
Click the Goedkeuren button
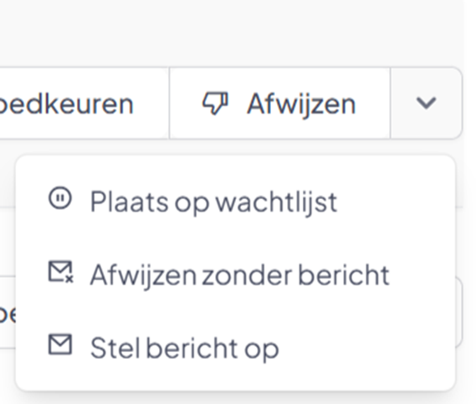tap(84, 103)
